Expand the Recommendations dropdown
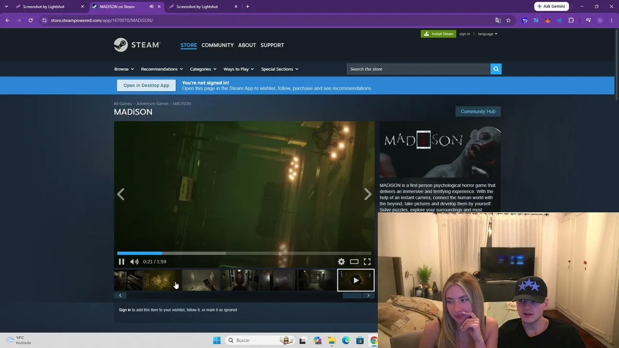619x348 pixels. tap(162, 69)
